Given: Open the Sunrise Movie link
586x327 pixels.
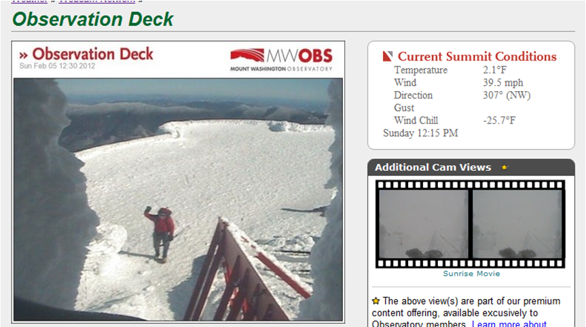Looking at the screenshot, I should click(471, 273).
